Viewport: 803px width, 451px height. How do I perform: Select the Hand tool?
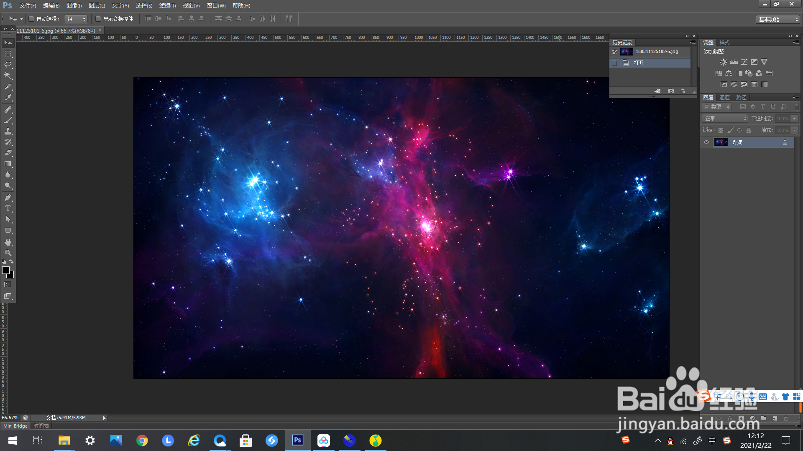click(8, 242)
